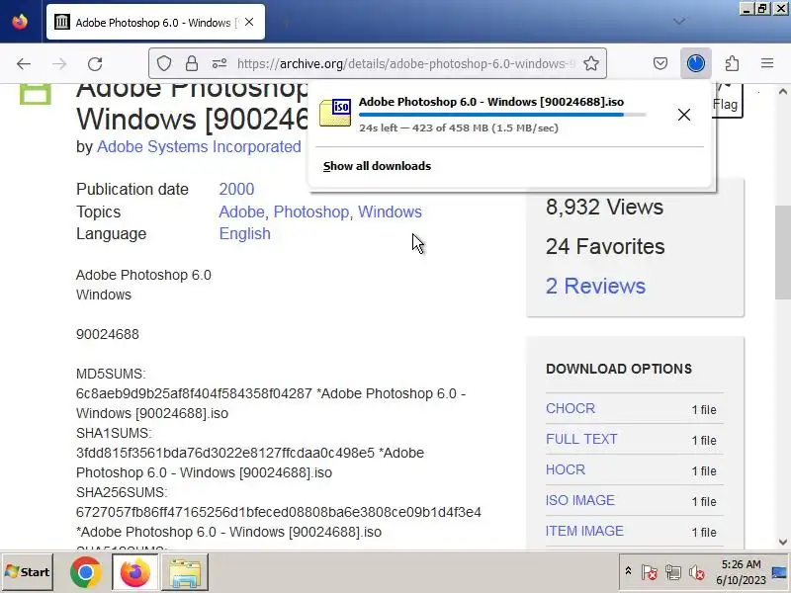This screenshot has height=593, width=791.
Task: Click the SHA1SUMS: label
Action: 114,433
